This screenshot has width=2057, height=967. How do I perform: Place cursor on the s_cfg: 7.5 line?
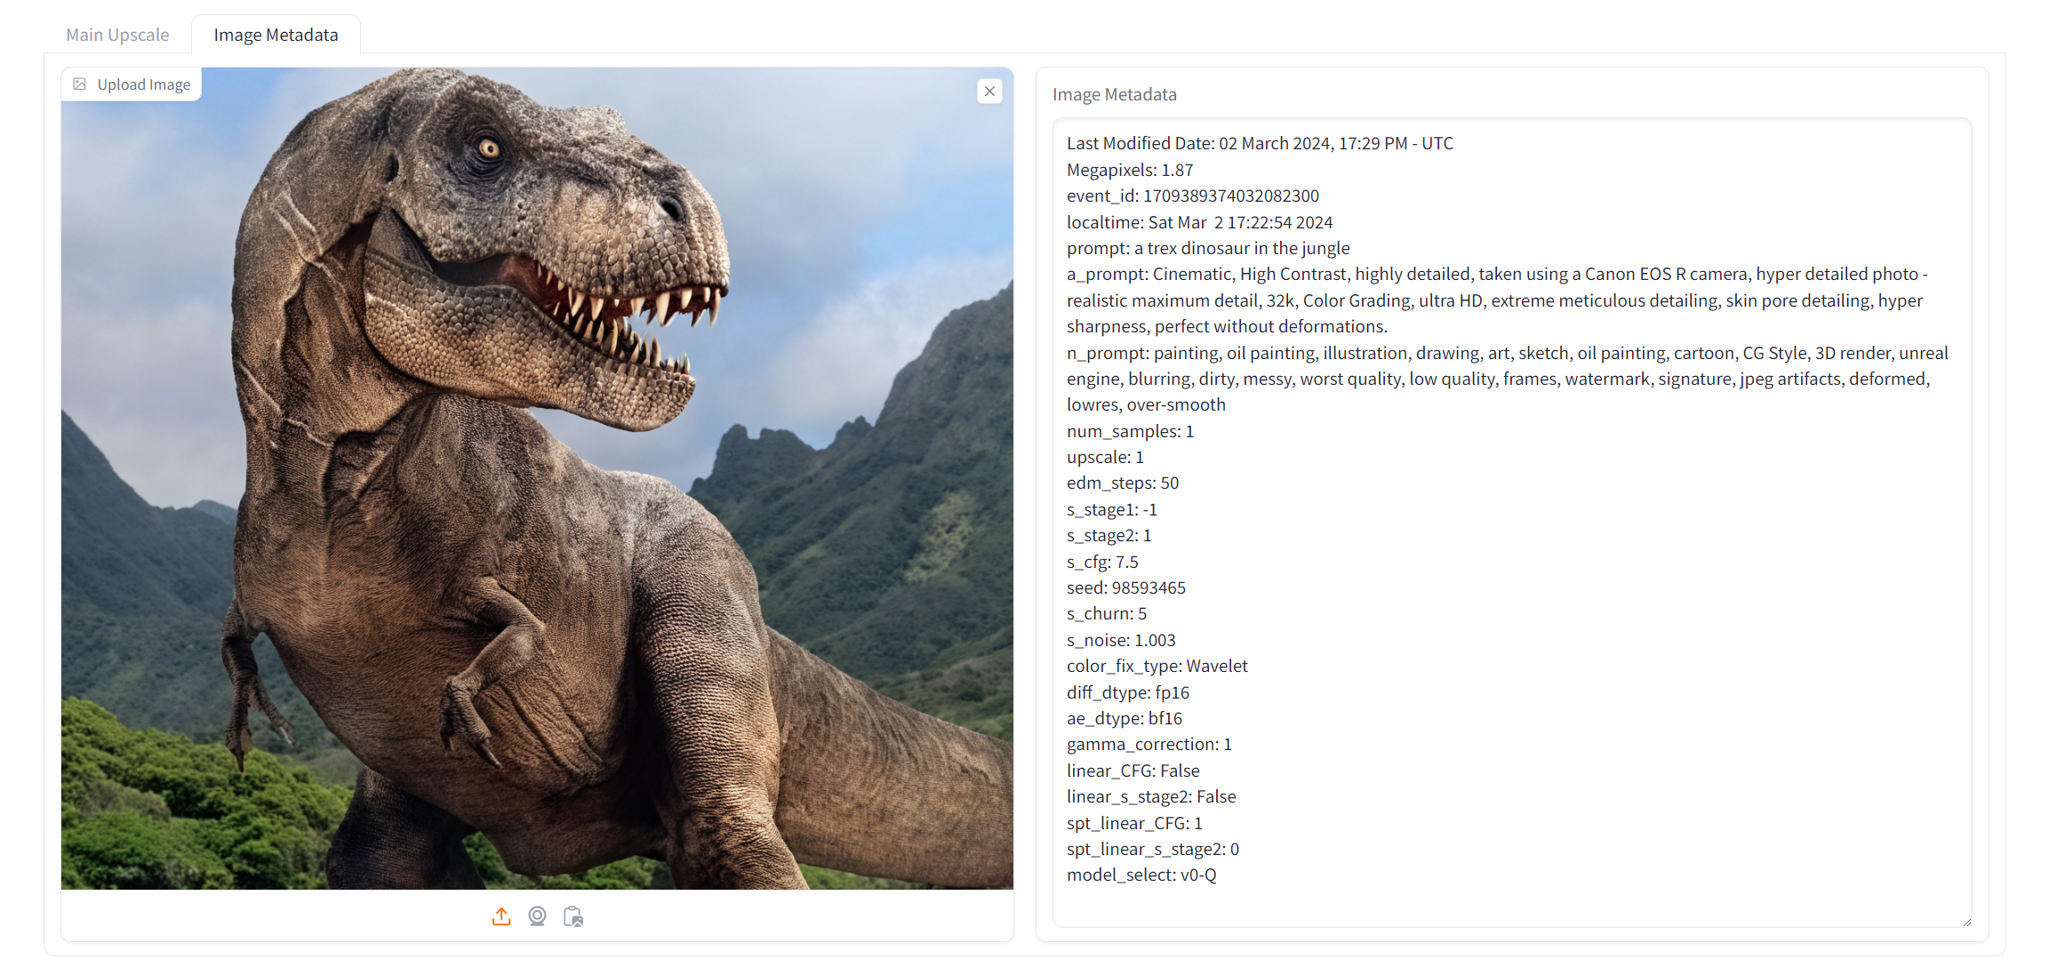pos(1102,562)
